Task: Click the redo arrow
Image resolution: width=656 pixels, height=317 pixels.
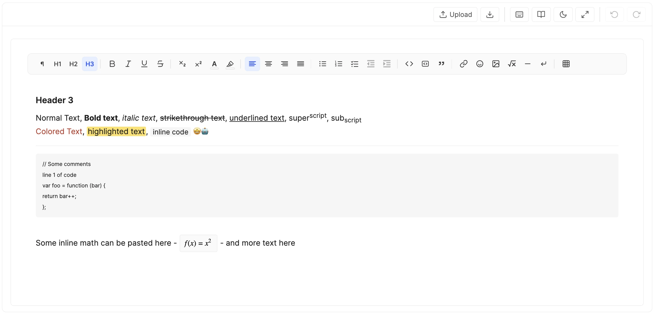Action: (x=637, y=14)
